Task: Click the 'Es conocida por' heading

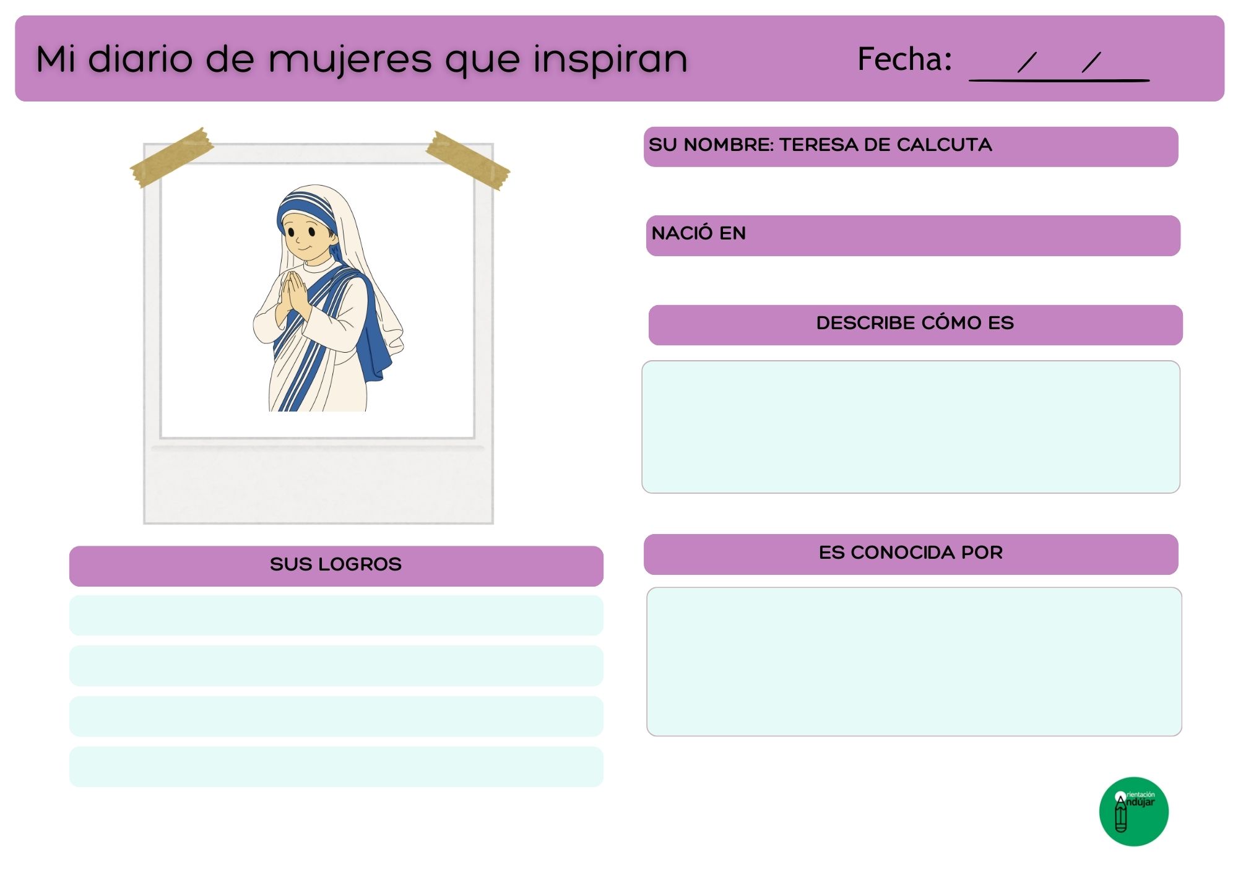Action: [911, 554]
